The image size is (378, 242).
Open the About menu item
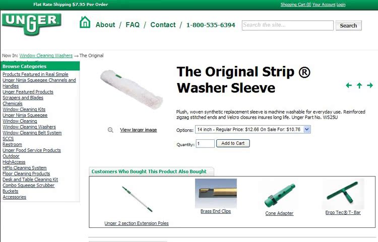[x=105, y=25]
